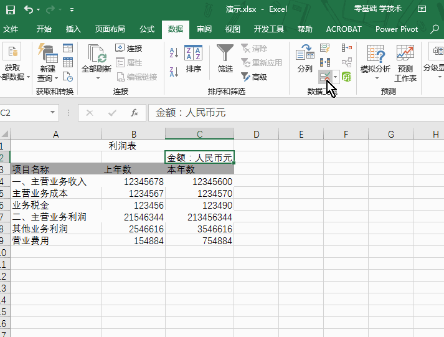Open the Data Validation dropdown arrow
Screen dimensions: 444x337
pos(335,77)
